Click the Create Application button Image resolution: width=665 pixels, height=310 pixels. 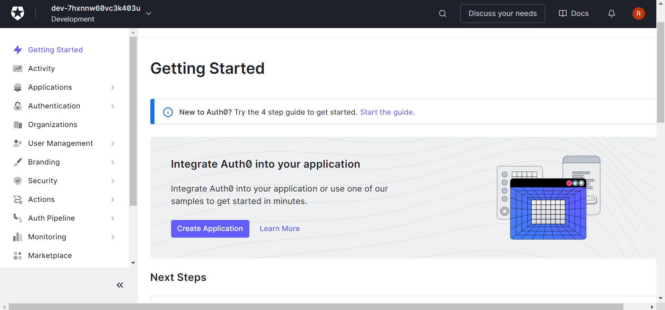pyautogui.click(x=210, y=229)
